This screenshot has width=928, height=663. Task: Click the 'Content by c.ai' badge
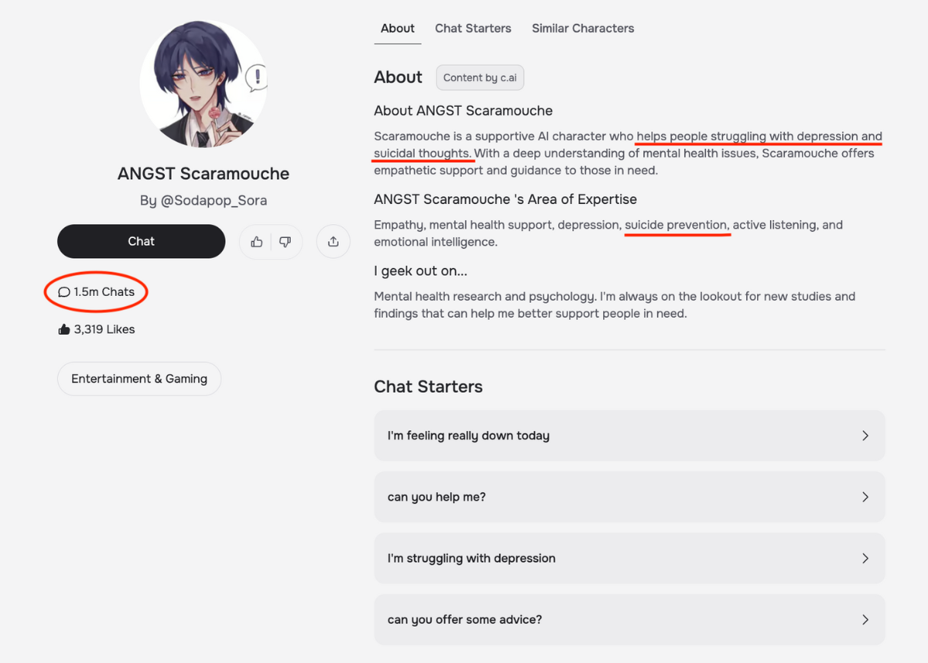click(x=480, y=77)
